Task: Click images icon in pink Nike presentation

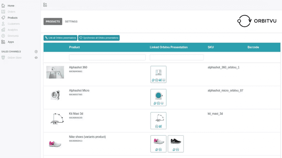Action: [x=157, y=150]
